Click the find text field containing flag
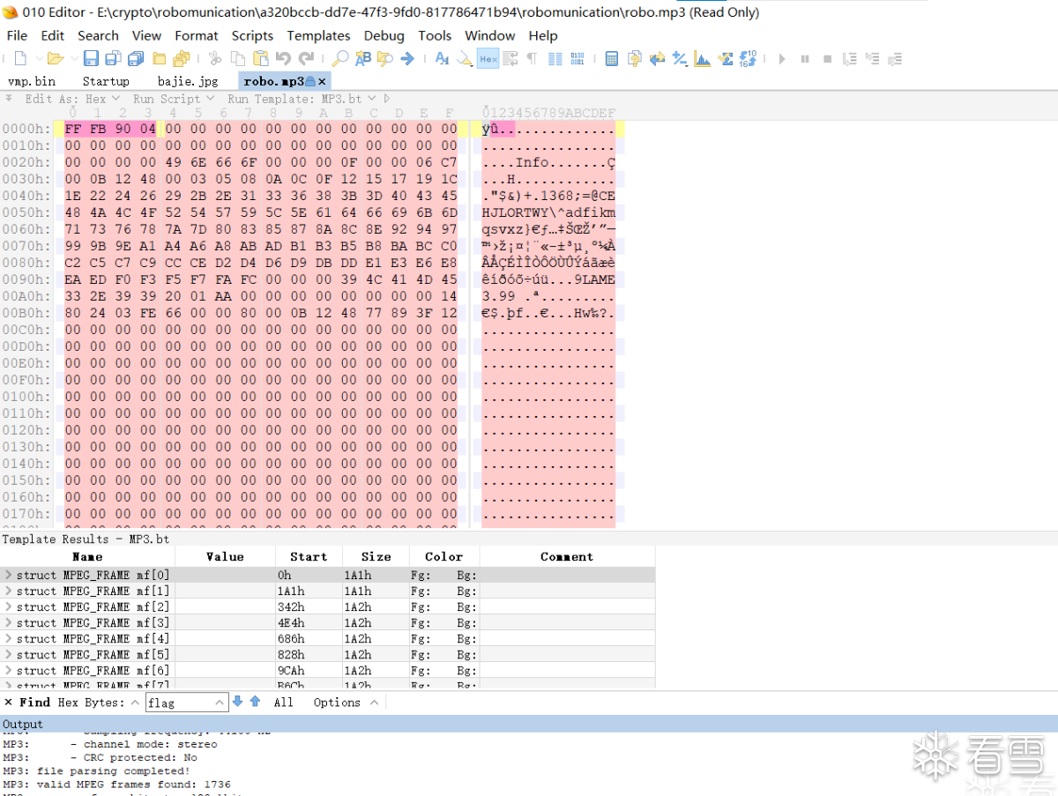Viewport: 1058px width, 796px height. click(187, 703)
